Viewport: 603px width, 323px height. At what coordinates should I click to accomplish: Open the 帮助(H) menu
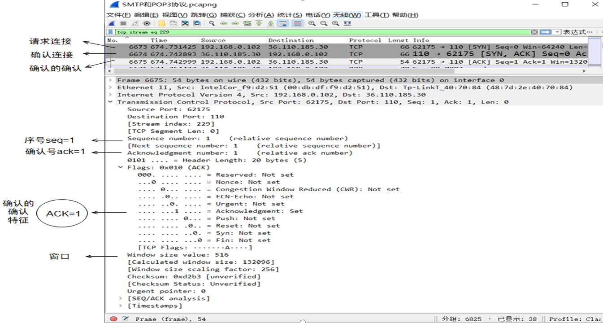tap(405, 15)
